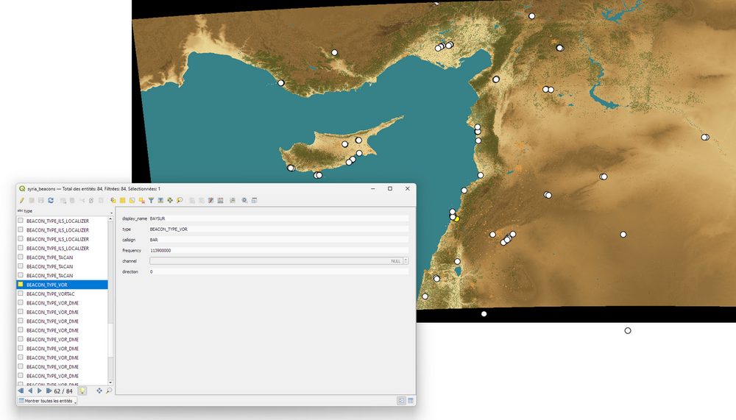Click the funnel filter features icon
The height and width of the screenshot is (420, 736).
[151, 200]
